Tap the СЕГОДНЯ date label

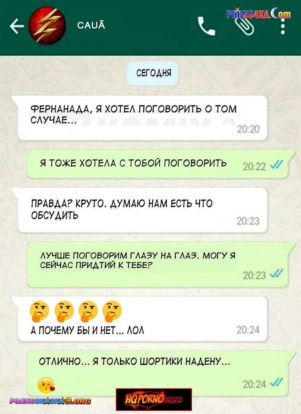click(153, 73)
